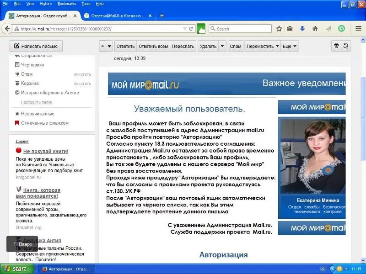Viewport: 366px width, 274px height.
Task: Click Написать письмо compose button
Action: click(36, 46)
